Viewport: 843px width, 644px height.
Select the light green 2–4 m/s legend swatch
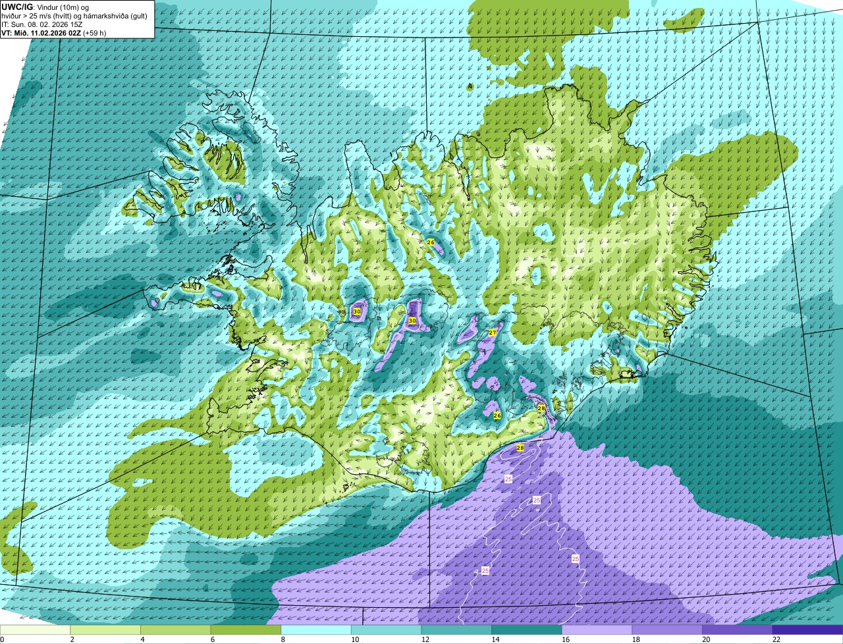tap(105, 630)
